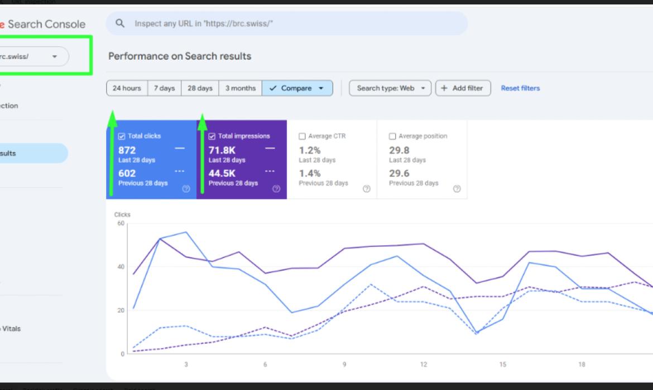
Task: Click the plus icon inside Add filter
Action: click(x=444, y=87)
